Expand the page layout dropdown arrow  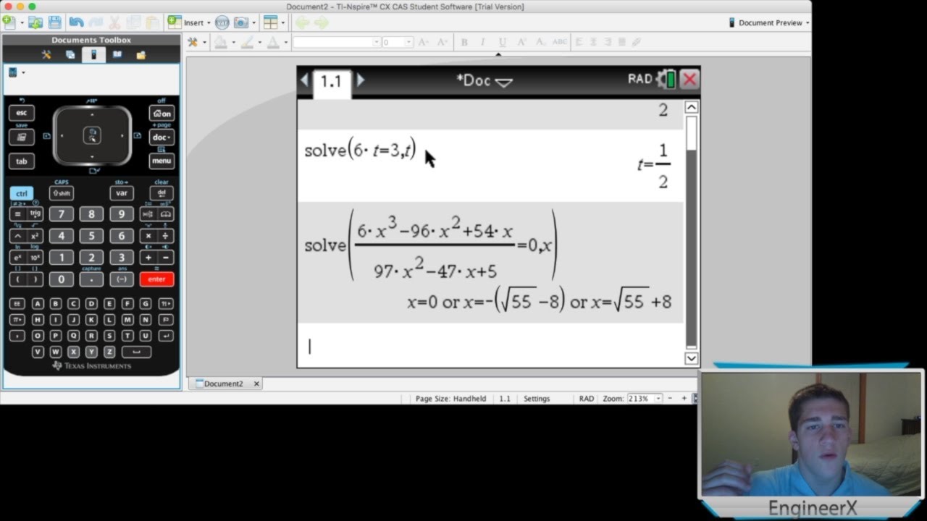coord(283,23)
